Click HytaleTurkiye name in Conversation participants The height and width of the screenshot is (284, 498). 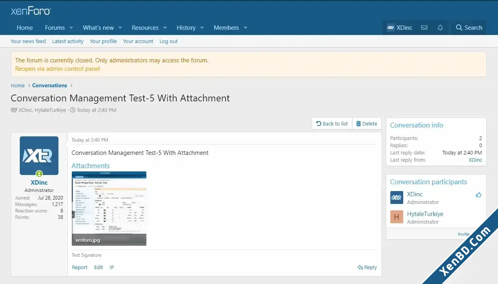(425, 214)
